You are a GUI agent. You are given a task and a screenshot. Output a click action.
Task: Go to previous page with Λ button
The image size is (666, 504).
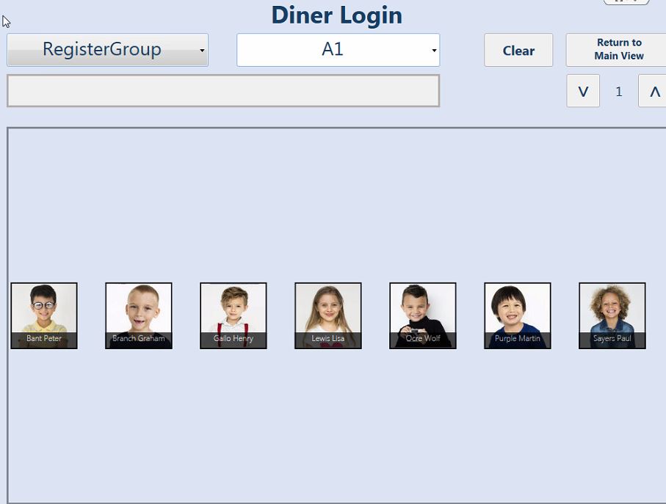click(x=654, y=91)
